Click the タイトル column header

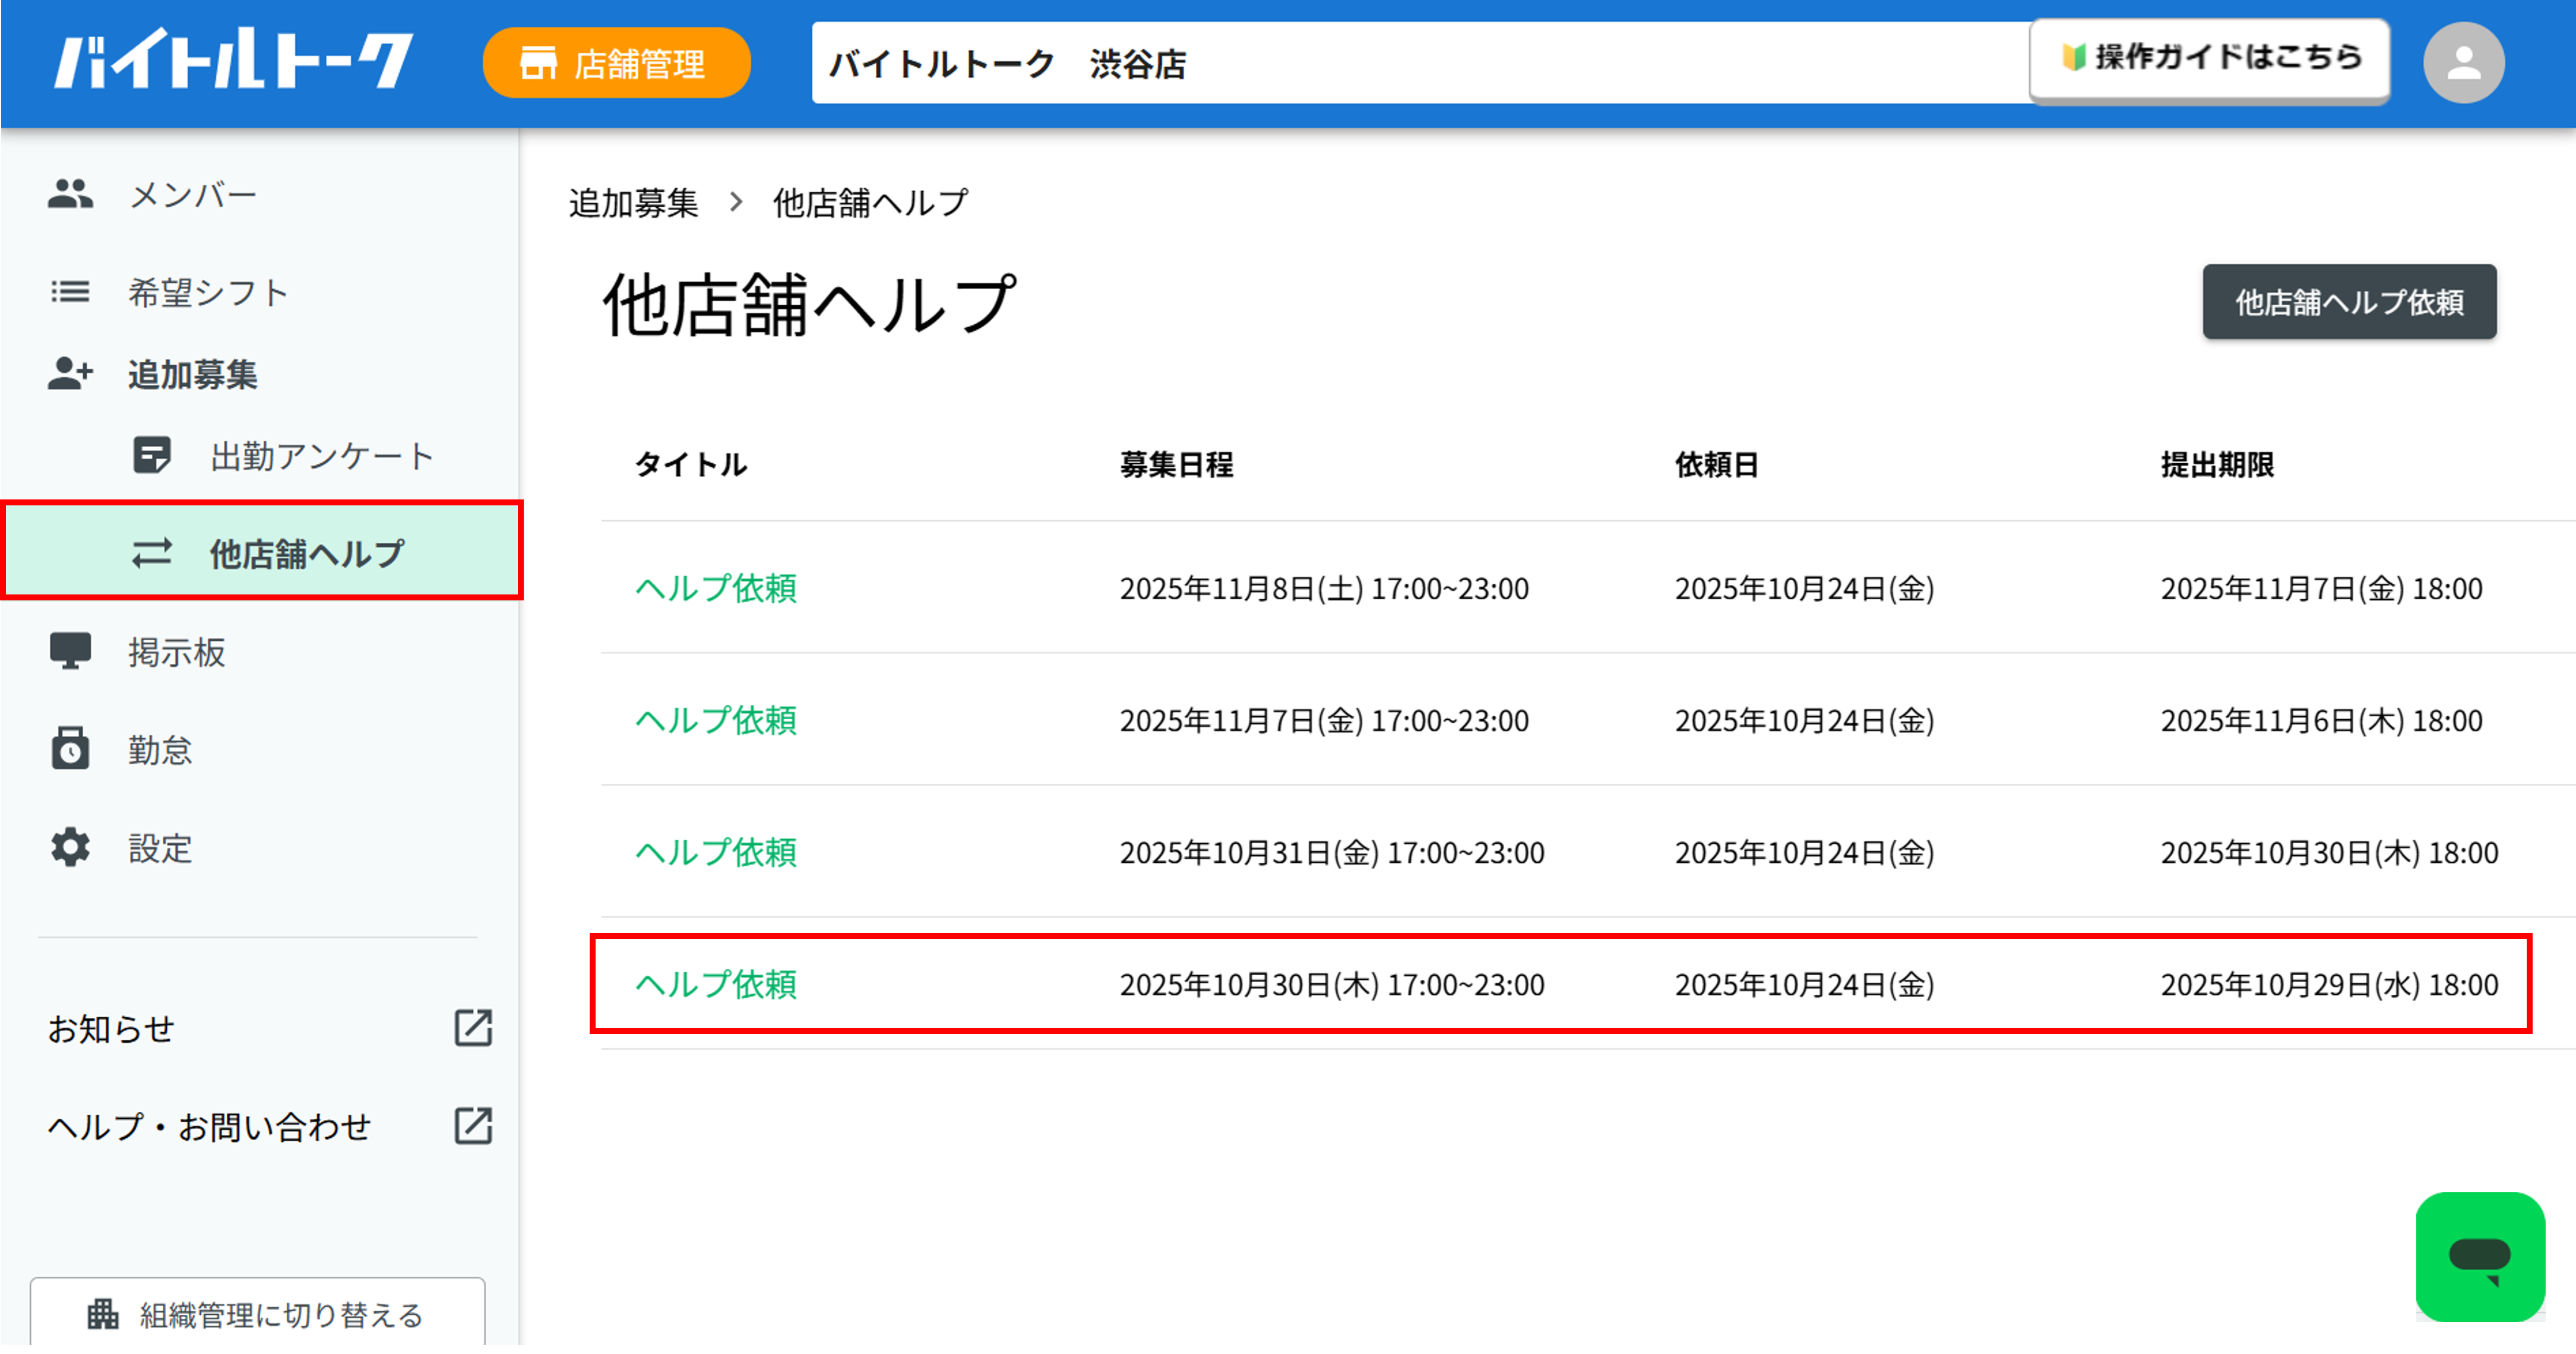click(x=691, y=464)
